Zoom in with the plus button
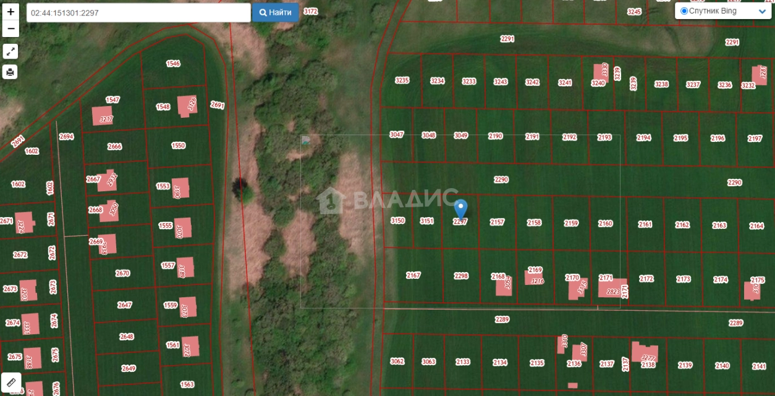Screen dimensions: 775x396 pos(11,12)
